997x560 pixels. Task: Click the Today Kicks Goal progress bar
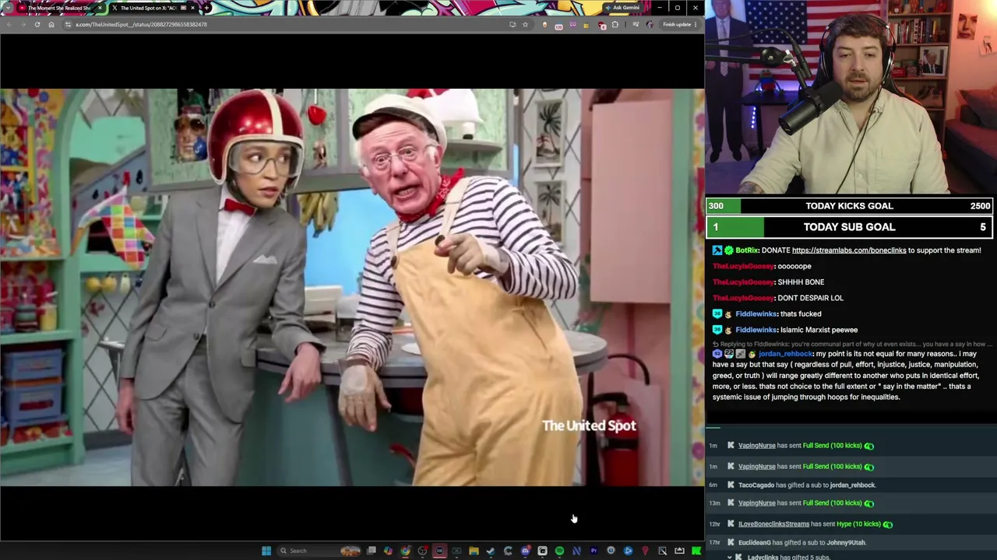click(x=849, y=206)
